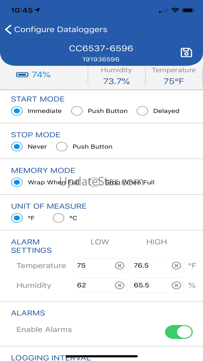
Task: Tap the current Humidity reading
Action: click(116, 81)
